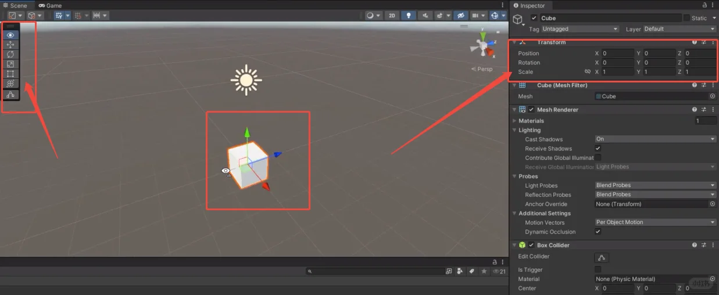The width and height of the screenshot is (719, 295).
Task: Switch to the Game tab
Action: (50, 5)
